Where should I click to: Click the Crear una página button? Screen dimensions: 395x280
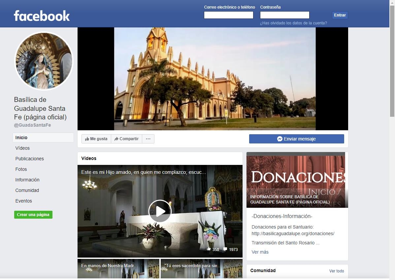coord(33,215)
